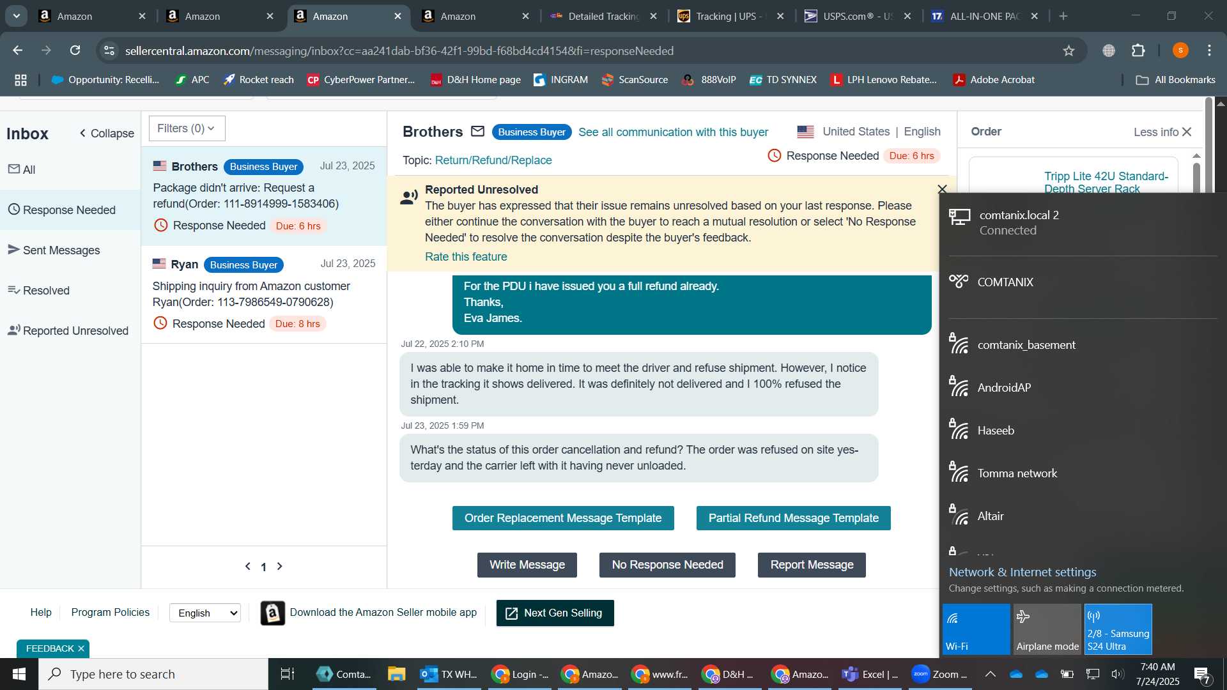Open the D&H Home page bookmark
This screenshot has width=1227, height=690.
tap(475, 80)
